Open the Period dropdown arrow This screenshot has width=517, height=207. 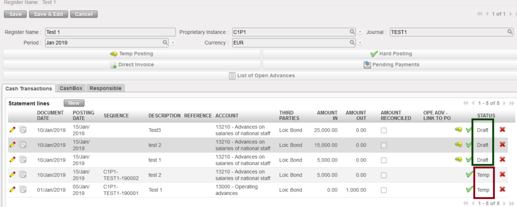[x=173, y=43]
